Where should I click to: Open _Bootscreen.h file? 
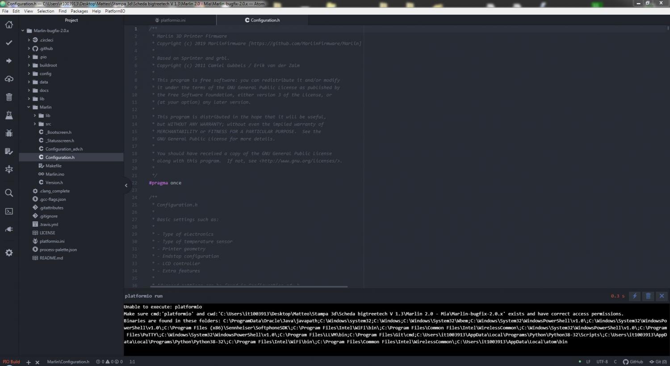coord(58,133)
